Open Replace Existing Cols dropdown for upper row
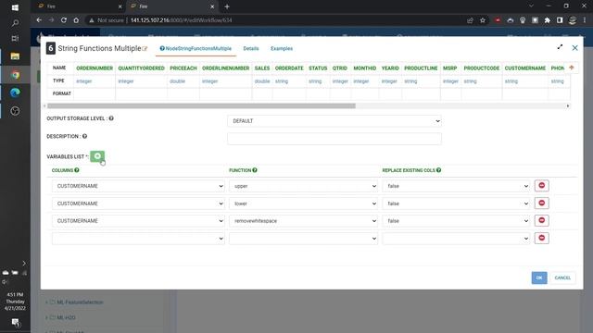 [456, 186]
